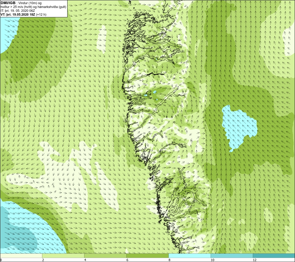Click the scale label '4'
Viewport: 295px width, 262px height.
click(85, 260)
